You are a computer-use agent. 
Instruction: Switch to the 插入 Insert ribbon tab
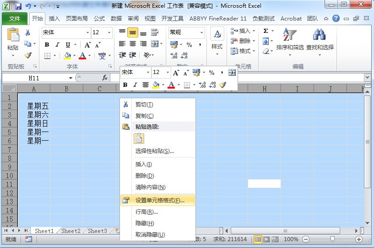(x=54, y=19)
